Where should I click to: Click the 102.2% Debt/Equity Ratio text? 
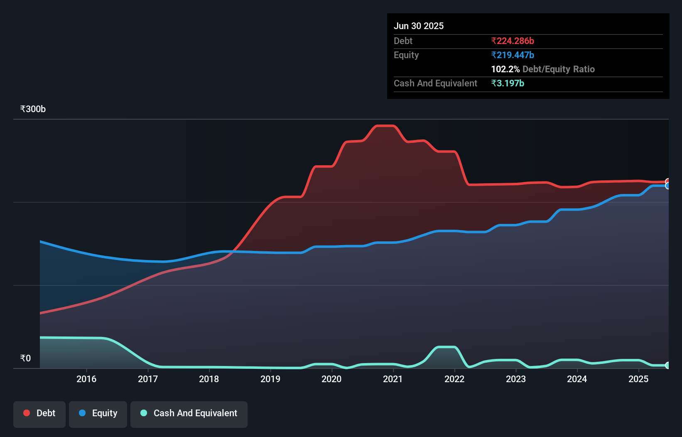pos(543,69)
